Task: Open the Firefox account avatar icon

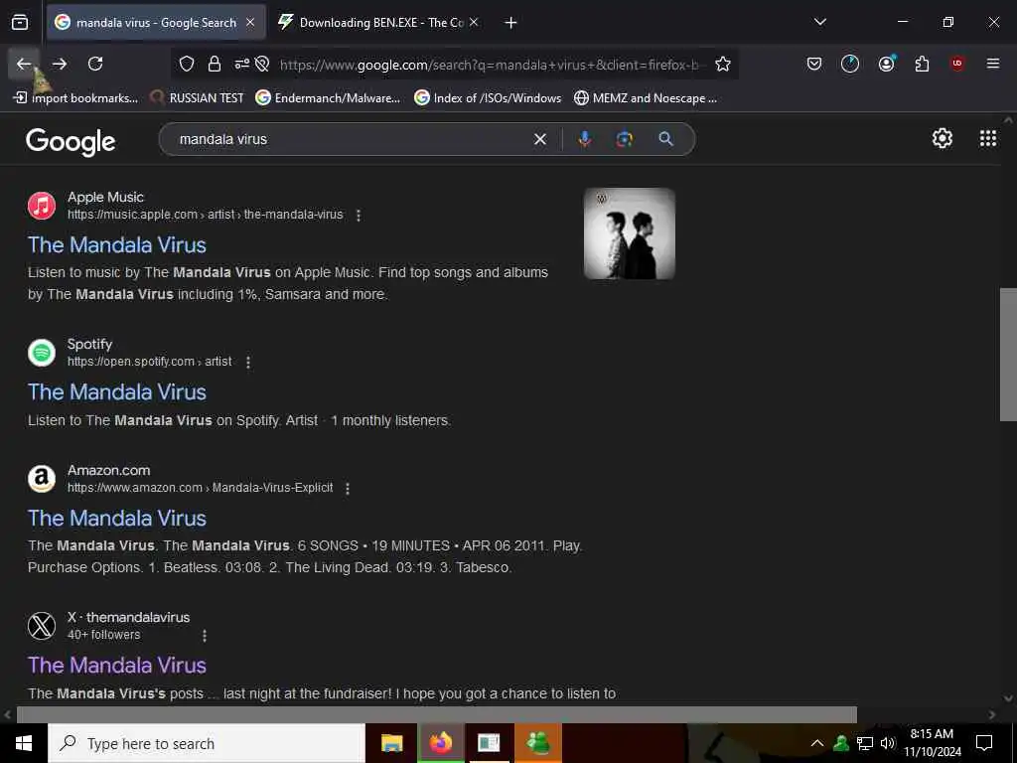Action: click(x=886, y=64)
